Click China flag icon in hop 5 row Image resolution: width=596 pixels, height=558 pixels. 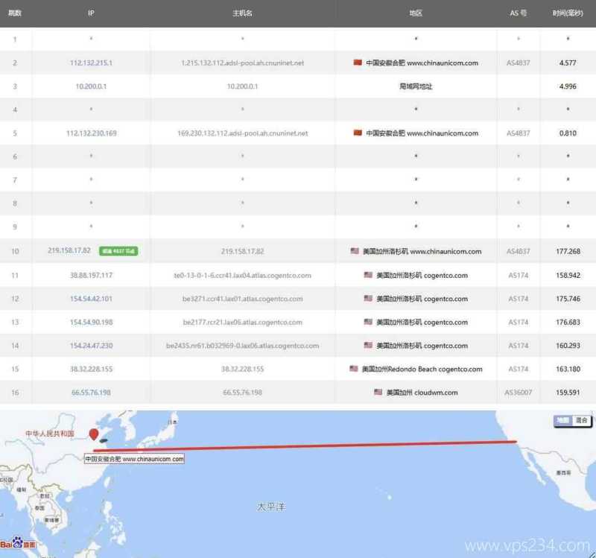click(358, 133)
